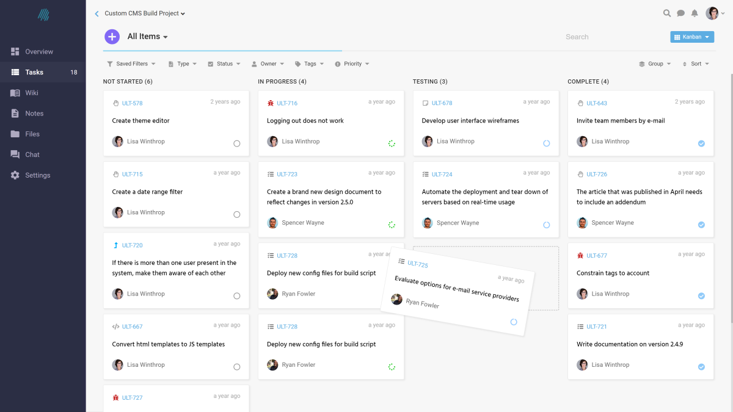This screenshot has width=733, height=412.
Task: Open search with the magnifying glass icon
Action: (x=666, y=13)
